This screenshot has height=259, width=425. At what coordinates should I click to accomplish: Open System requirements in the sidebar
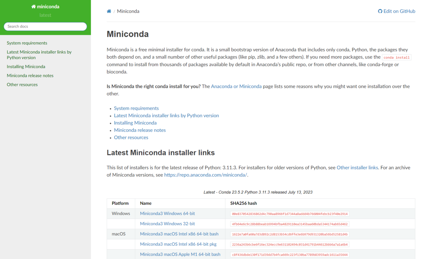tap(27, 43)
